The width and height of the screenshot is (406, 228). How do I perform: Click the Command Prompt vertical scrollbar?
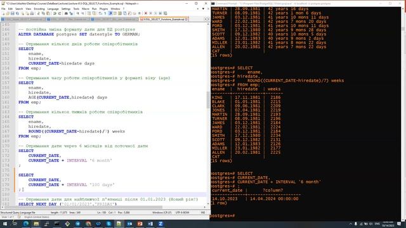point(403,114)
